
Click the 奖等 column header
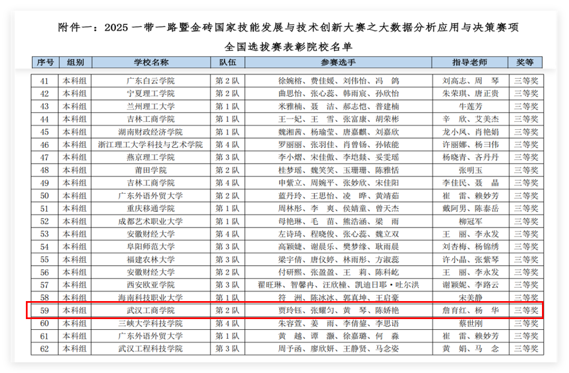pyautogui.click(x=526, y=62)
